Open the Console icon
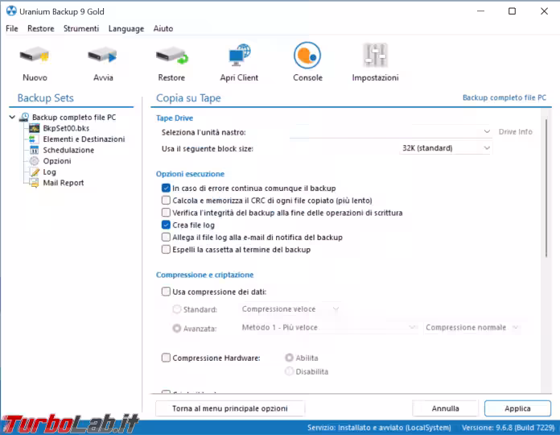This screenshot has height=435, width=560. click(x=307, y=56)
